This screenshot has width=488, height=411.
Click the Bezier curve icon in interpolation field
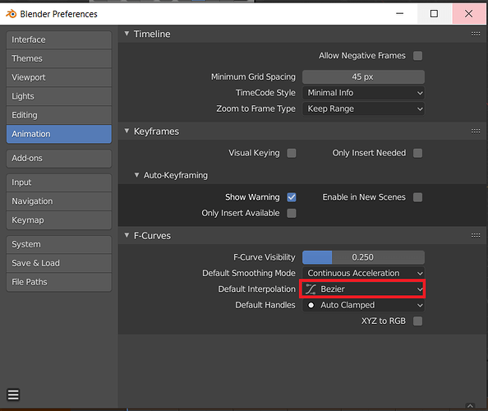click(311, 289)
